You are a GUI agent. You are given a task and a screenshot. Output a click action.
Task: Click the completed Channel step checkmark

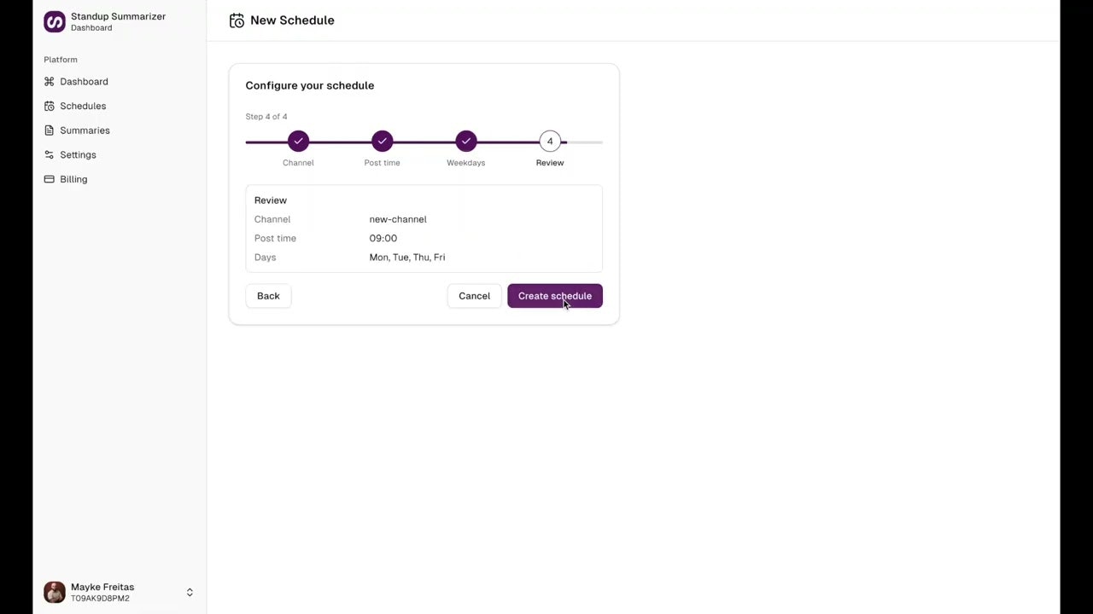point(298,141)
